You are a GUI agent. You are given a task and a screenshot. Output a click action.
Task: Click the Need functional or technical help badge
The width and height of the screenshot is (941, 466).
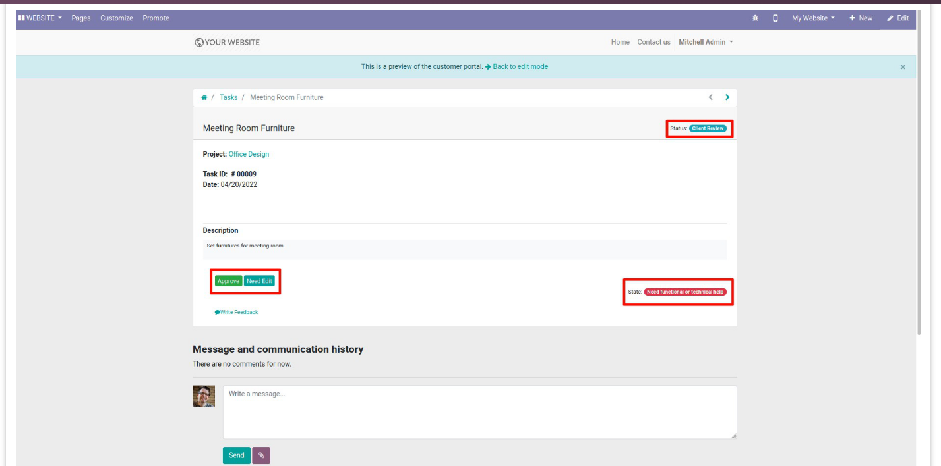pos(685,292)
